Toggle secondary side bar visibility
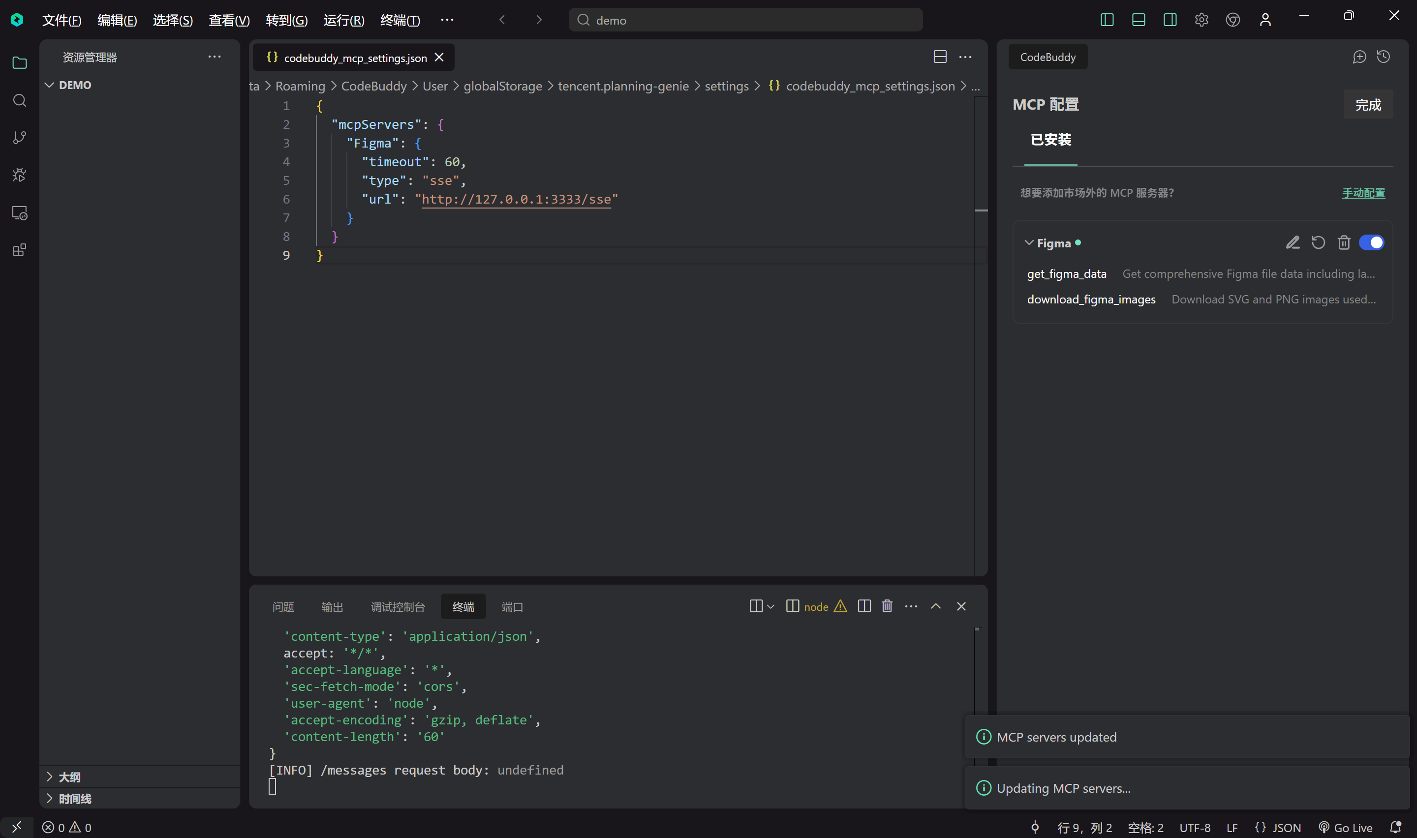The width and height of the screenshot is (1417, 838). point(1170,20)
